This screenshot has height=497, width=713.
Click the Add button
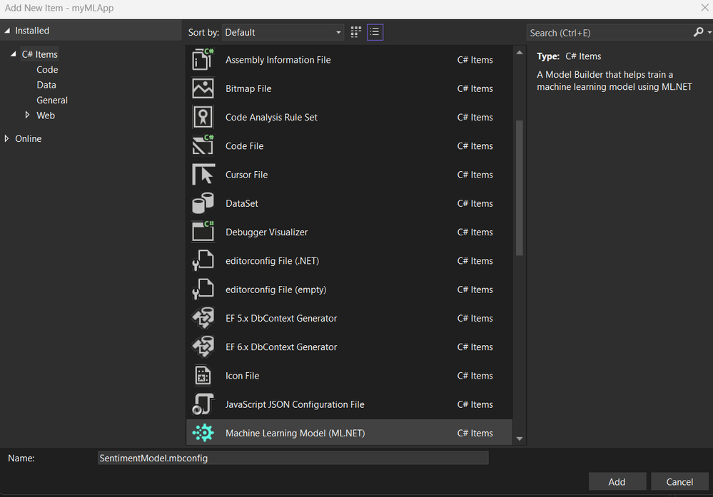(617, 481)
